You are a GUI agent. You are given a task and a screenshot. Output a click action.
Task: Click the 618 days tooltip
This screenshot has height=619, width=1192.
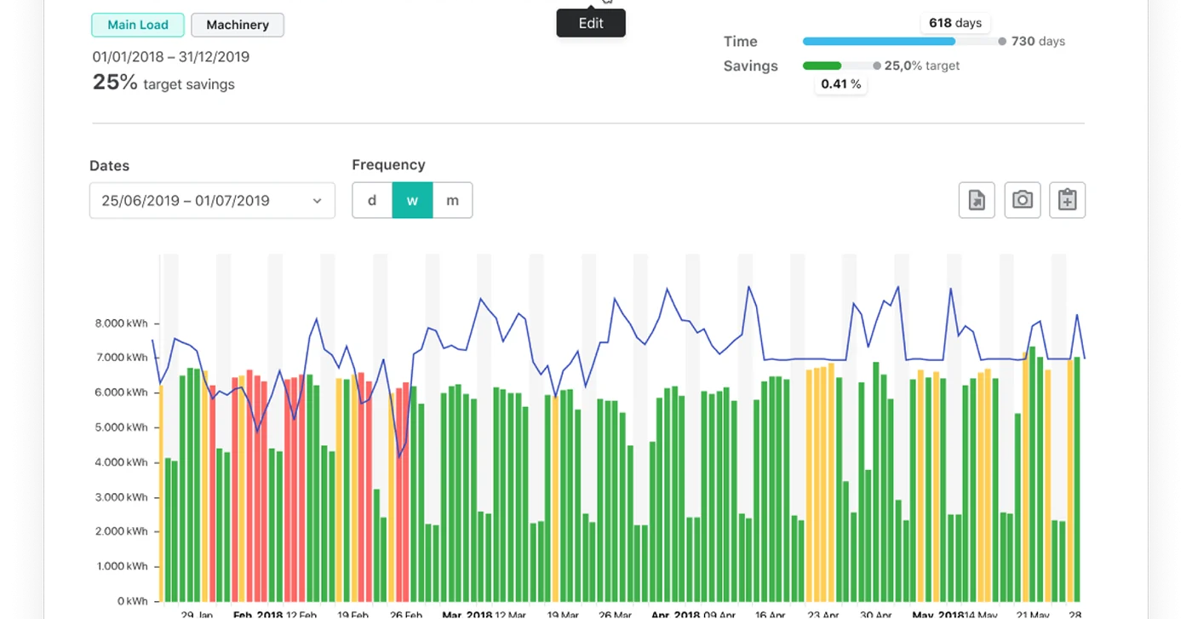point(954,23)
